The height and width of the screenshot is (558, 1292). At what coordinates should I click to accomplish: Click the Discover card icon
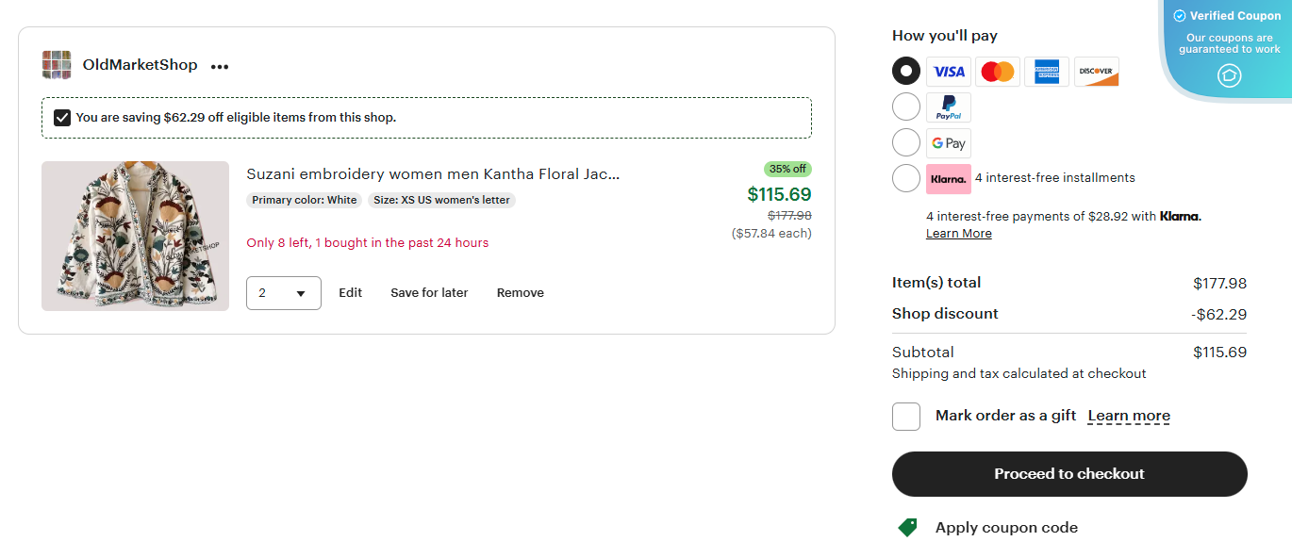click(x=1096, y=72)
